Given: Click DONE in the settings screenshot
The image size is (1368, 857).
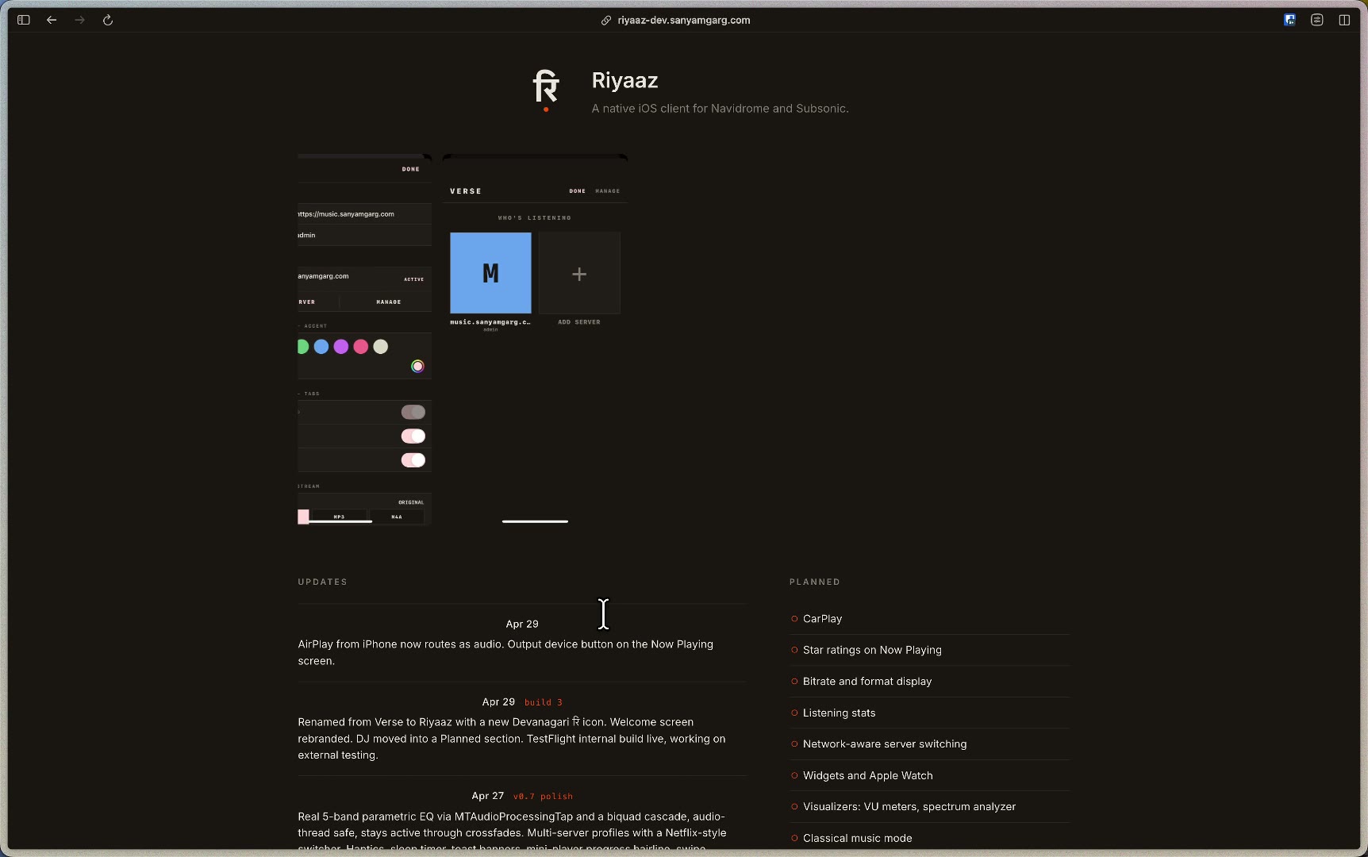Looking at the screenshot, I should click(x=411, y=169).
